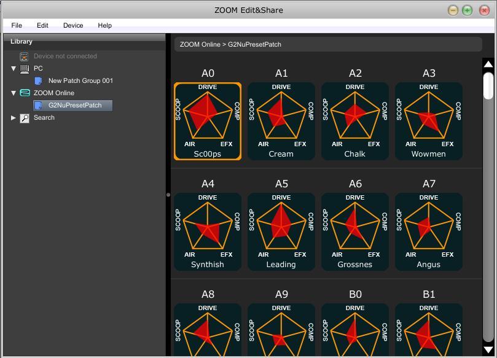Open the File menu

[17, 25]
